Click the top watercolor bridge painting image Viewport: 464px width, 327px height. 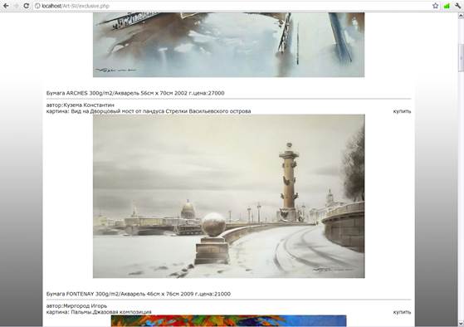[229, 45]
